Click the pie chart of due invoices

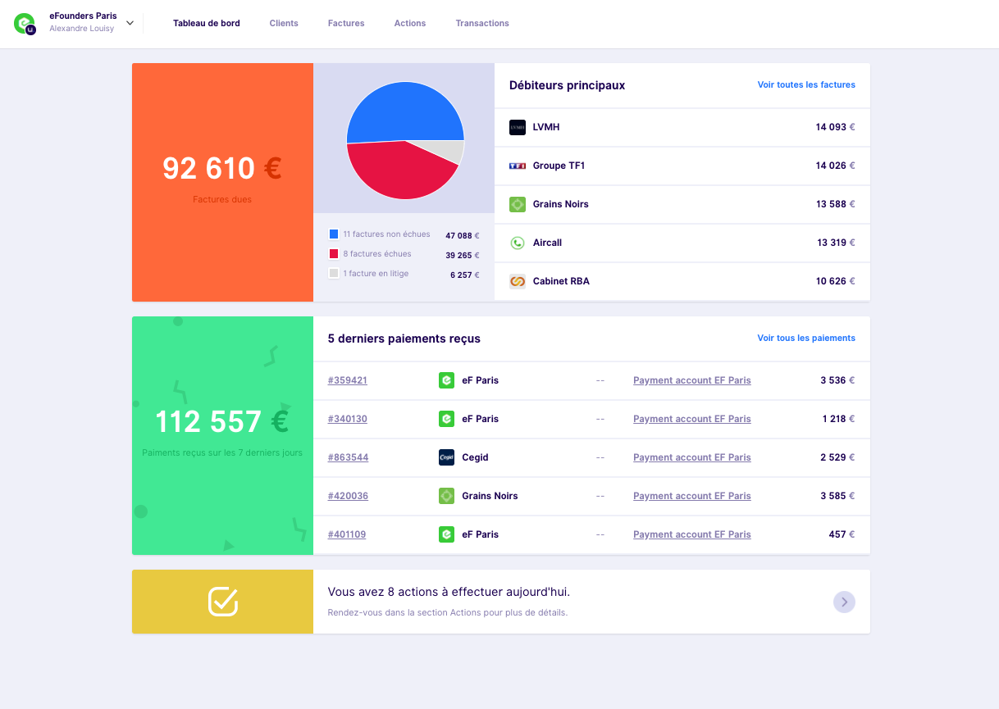click(405, 140)
